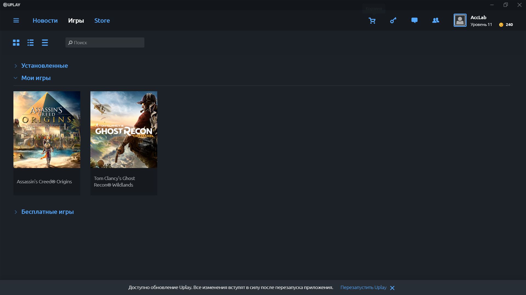This screenshot has height=295, width=526.
Task: Click the Мои игры heading text
Action: (36, 78)
